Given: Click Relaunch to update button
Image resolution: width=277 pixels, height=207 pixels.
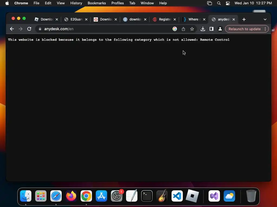Looking at the screenshot, I should pos(245,29).
